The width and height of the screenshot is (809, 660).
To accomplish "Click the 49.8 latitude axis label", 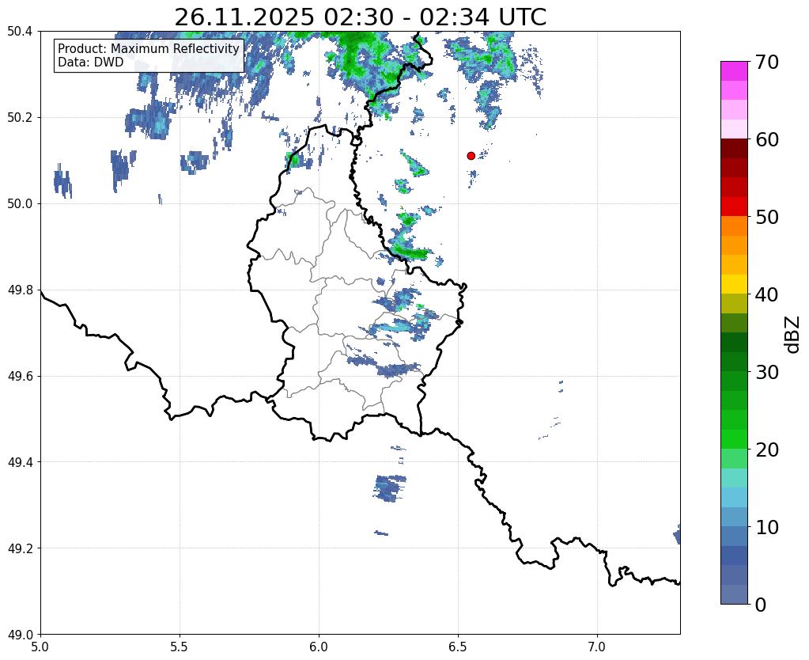I will 20,290.
